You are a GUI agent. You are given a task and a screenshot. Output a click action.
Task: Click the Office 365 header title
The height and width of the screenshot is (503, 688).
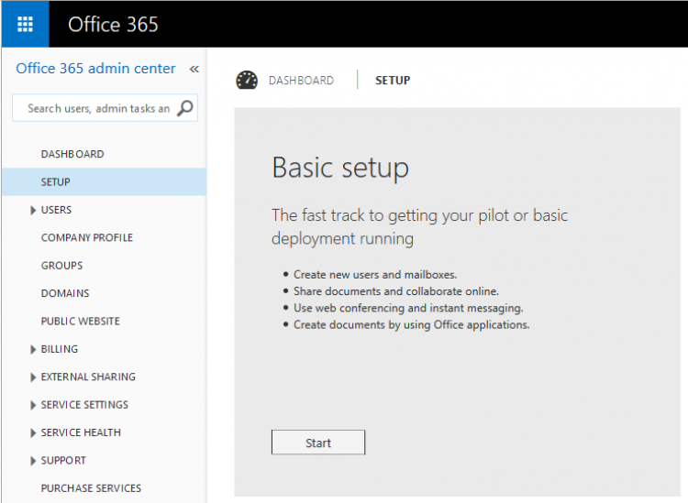pyautogui.click(x=113, y=24)
